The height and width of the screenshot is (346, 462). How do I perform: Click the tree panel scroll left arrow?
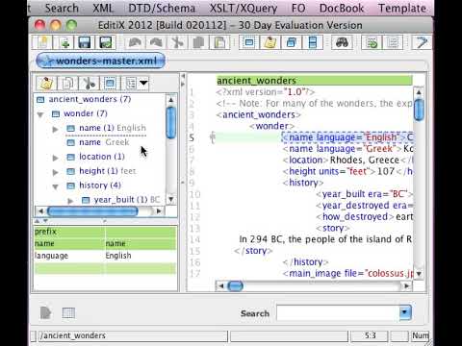click(x=40, y=211)
